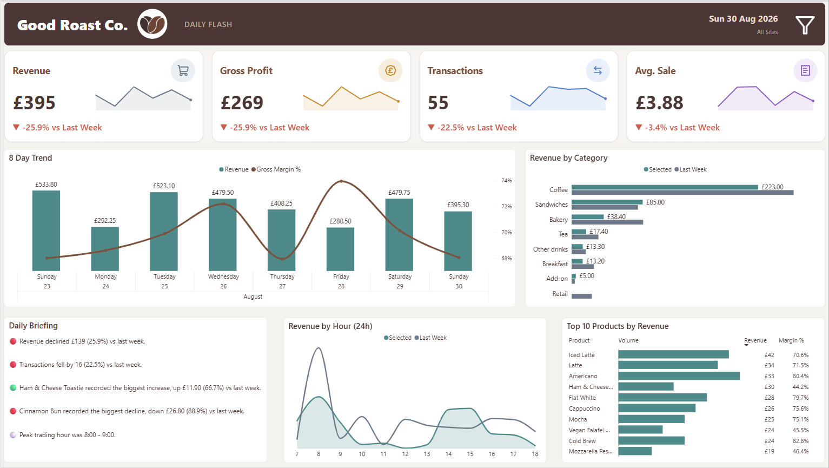Click the Avg. Sale card sparkline chart
Image resolution: width=829 pixels, height=468 pixels.
point(766,98)
